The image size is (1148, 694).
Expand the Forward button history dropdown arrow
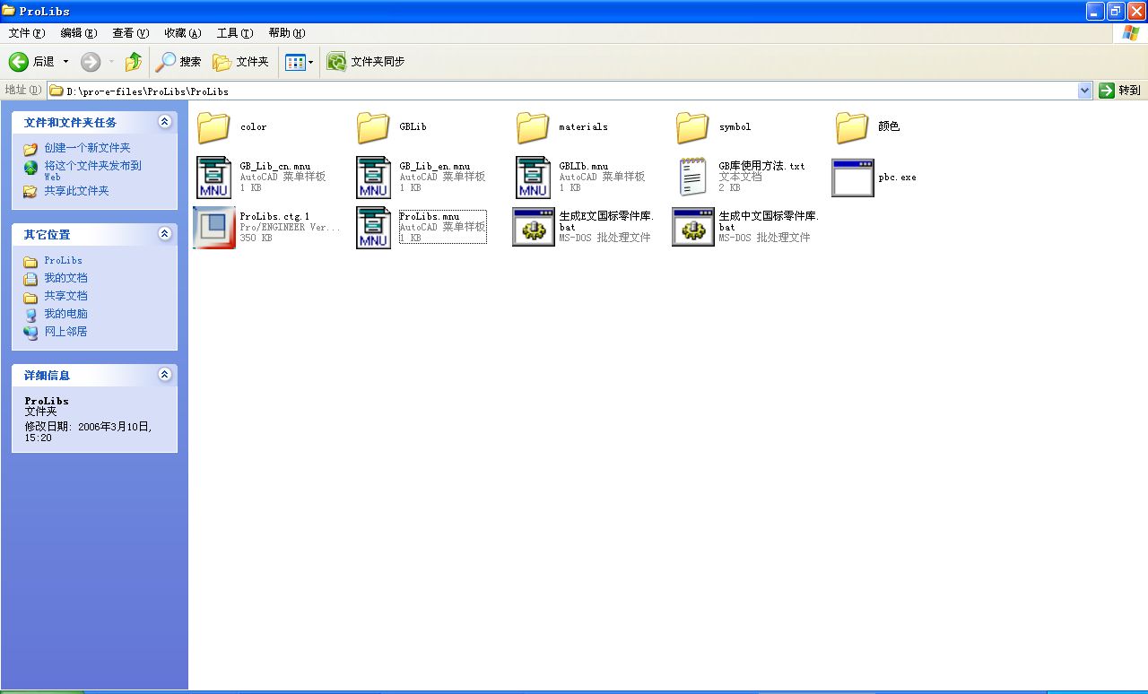(x=111, y=62)
